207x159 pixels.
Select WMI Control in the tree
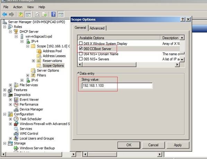click(x=29, y=134)
